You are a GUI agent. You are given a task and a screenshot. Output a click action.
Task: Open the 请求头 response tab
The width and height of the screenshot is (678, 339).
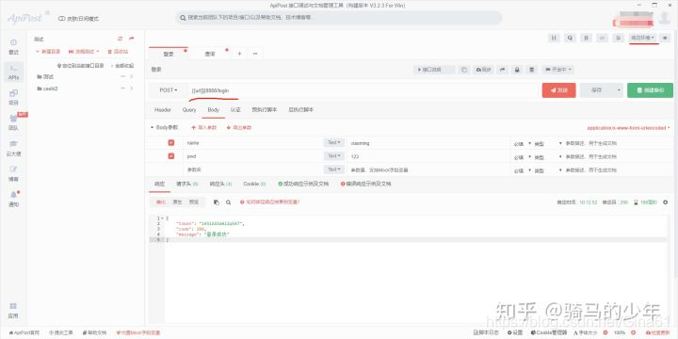[186, 184]
